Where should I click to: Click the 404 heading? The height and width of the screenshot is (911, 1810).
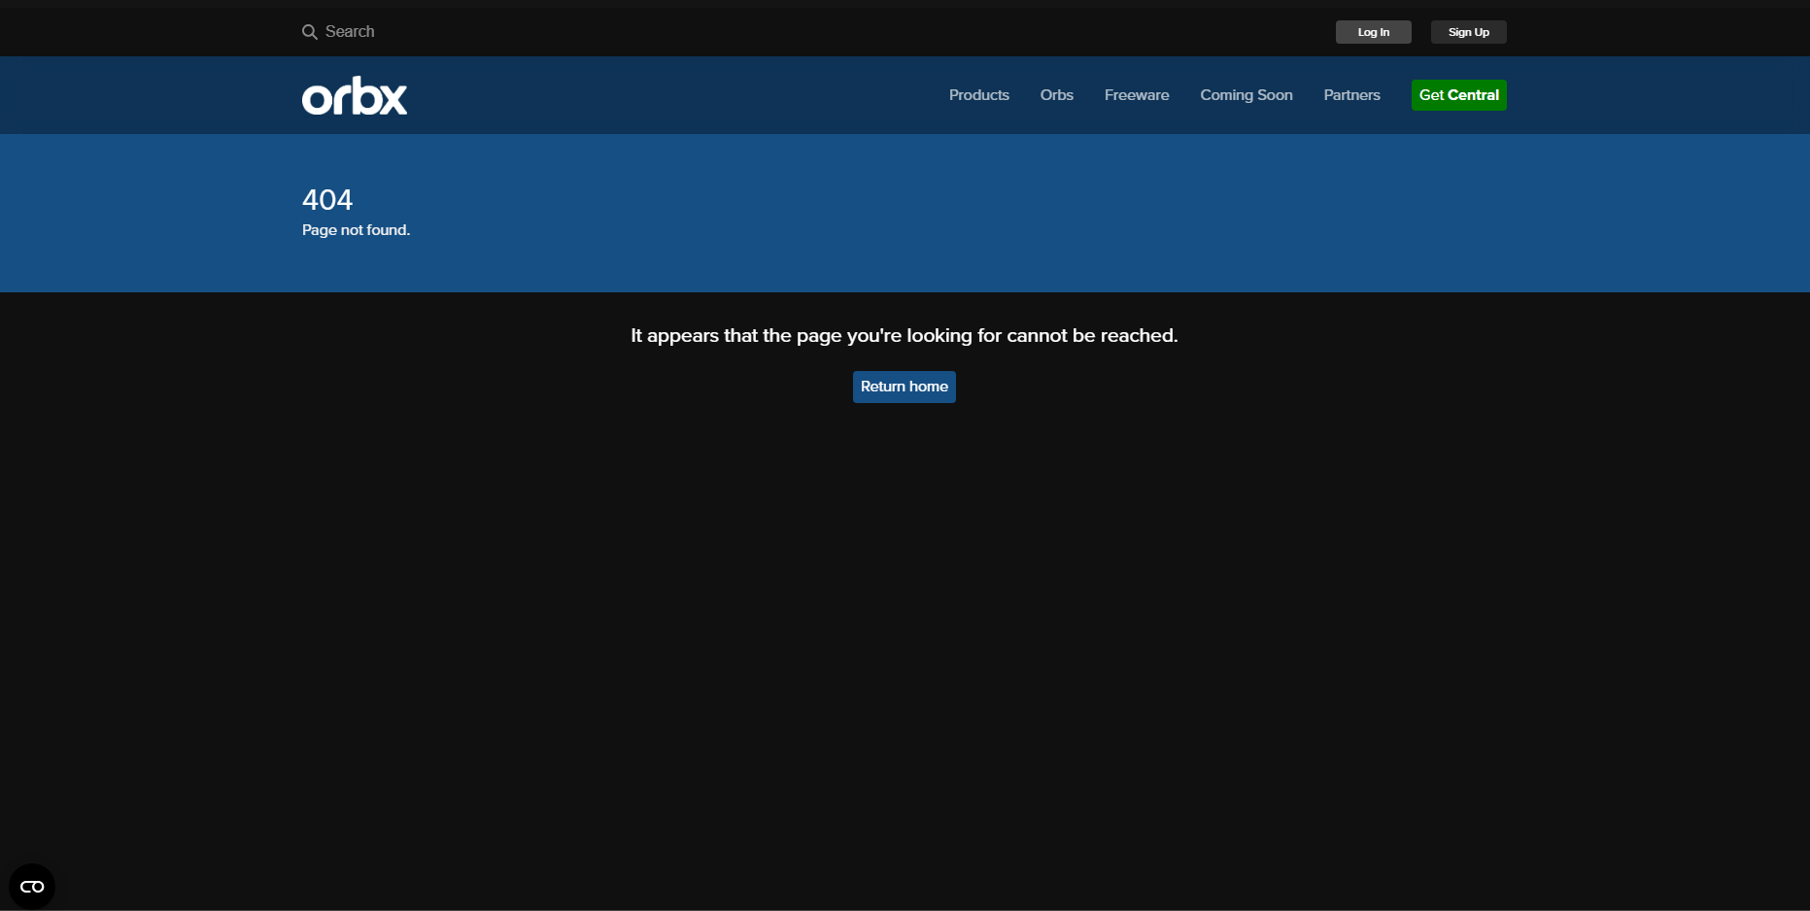coord(327,200)
